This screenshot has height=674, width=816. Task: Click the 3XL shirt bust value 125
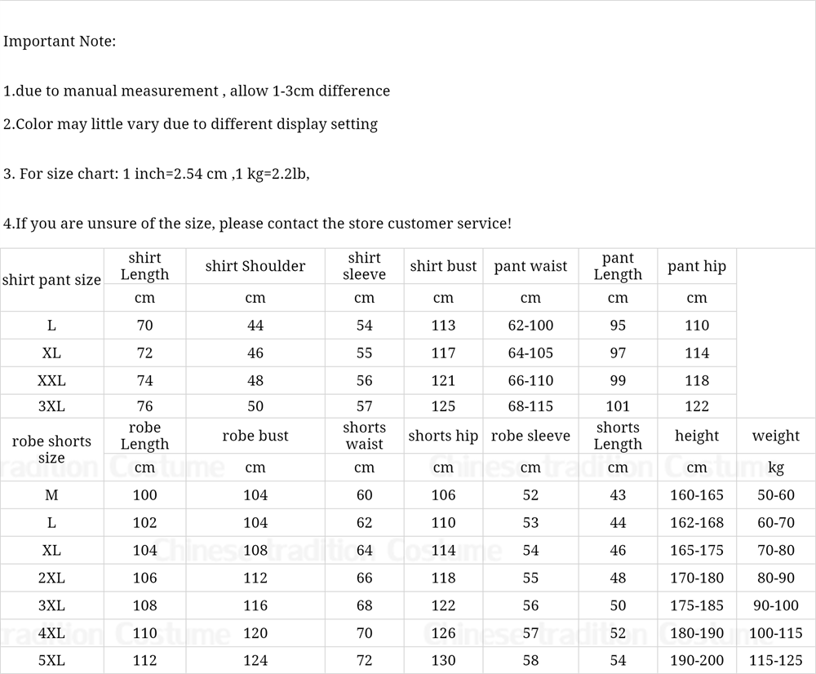click(x=443, y=406)
